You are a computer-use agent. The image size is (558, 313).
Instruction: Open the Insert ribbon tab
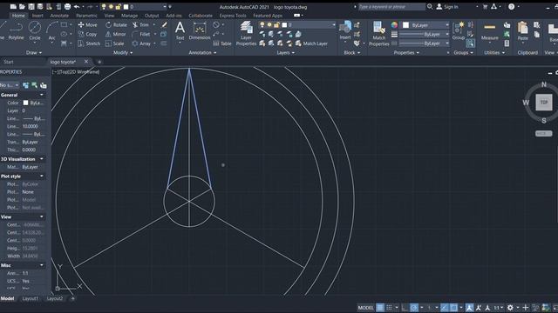coord(37,16)
